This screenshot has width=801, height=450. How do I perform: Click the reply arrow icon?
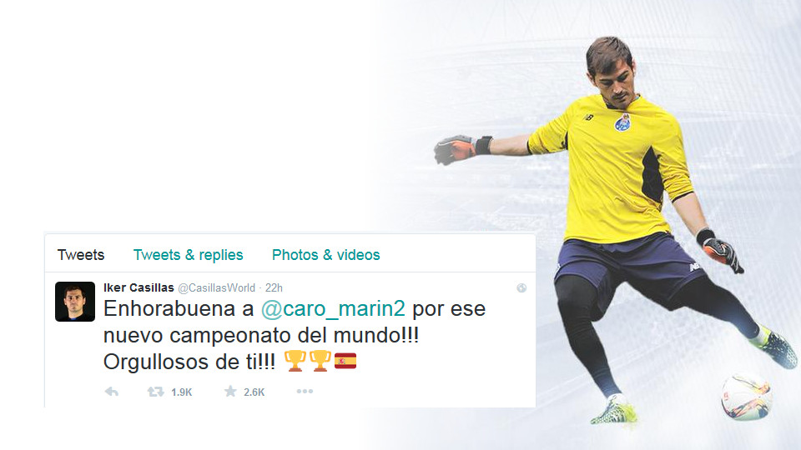tap(111, 392)
